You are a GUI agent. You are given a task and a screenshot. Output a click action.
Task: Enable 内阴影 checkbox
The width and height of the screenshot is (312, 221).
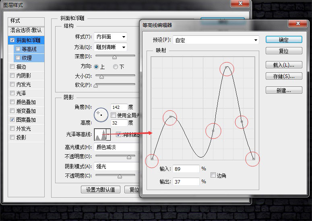pyautogui.click(x=12, y=75)
